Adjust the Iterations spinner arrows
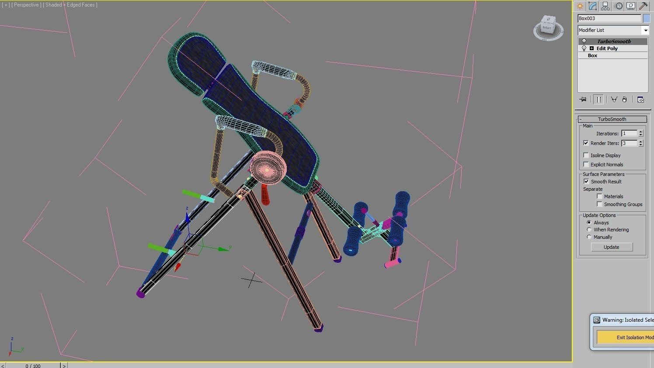 pyautogui.click(x=641, y=134)
